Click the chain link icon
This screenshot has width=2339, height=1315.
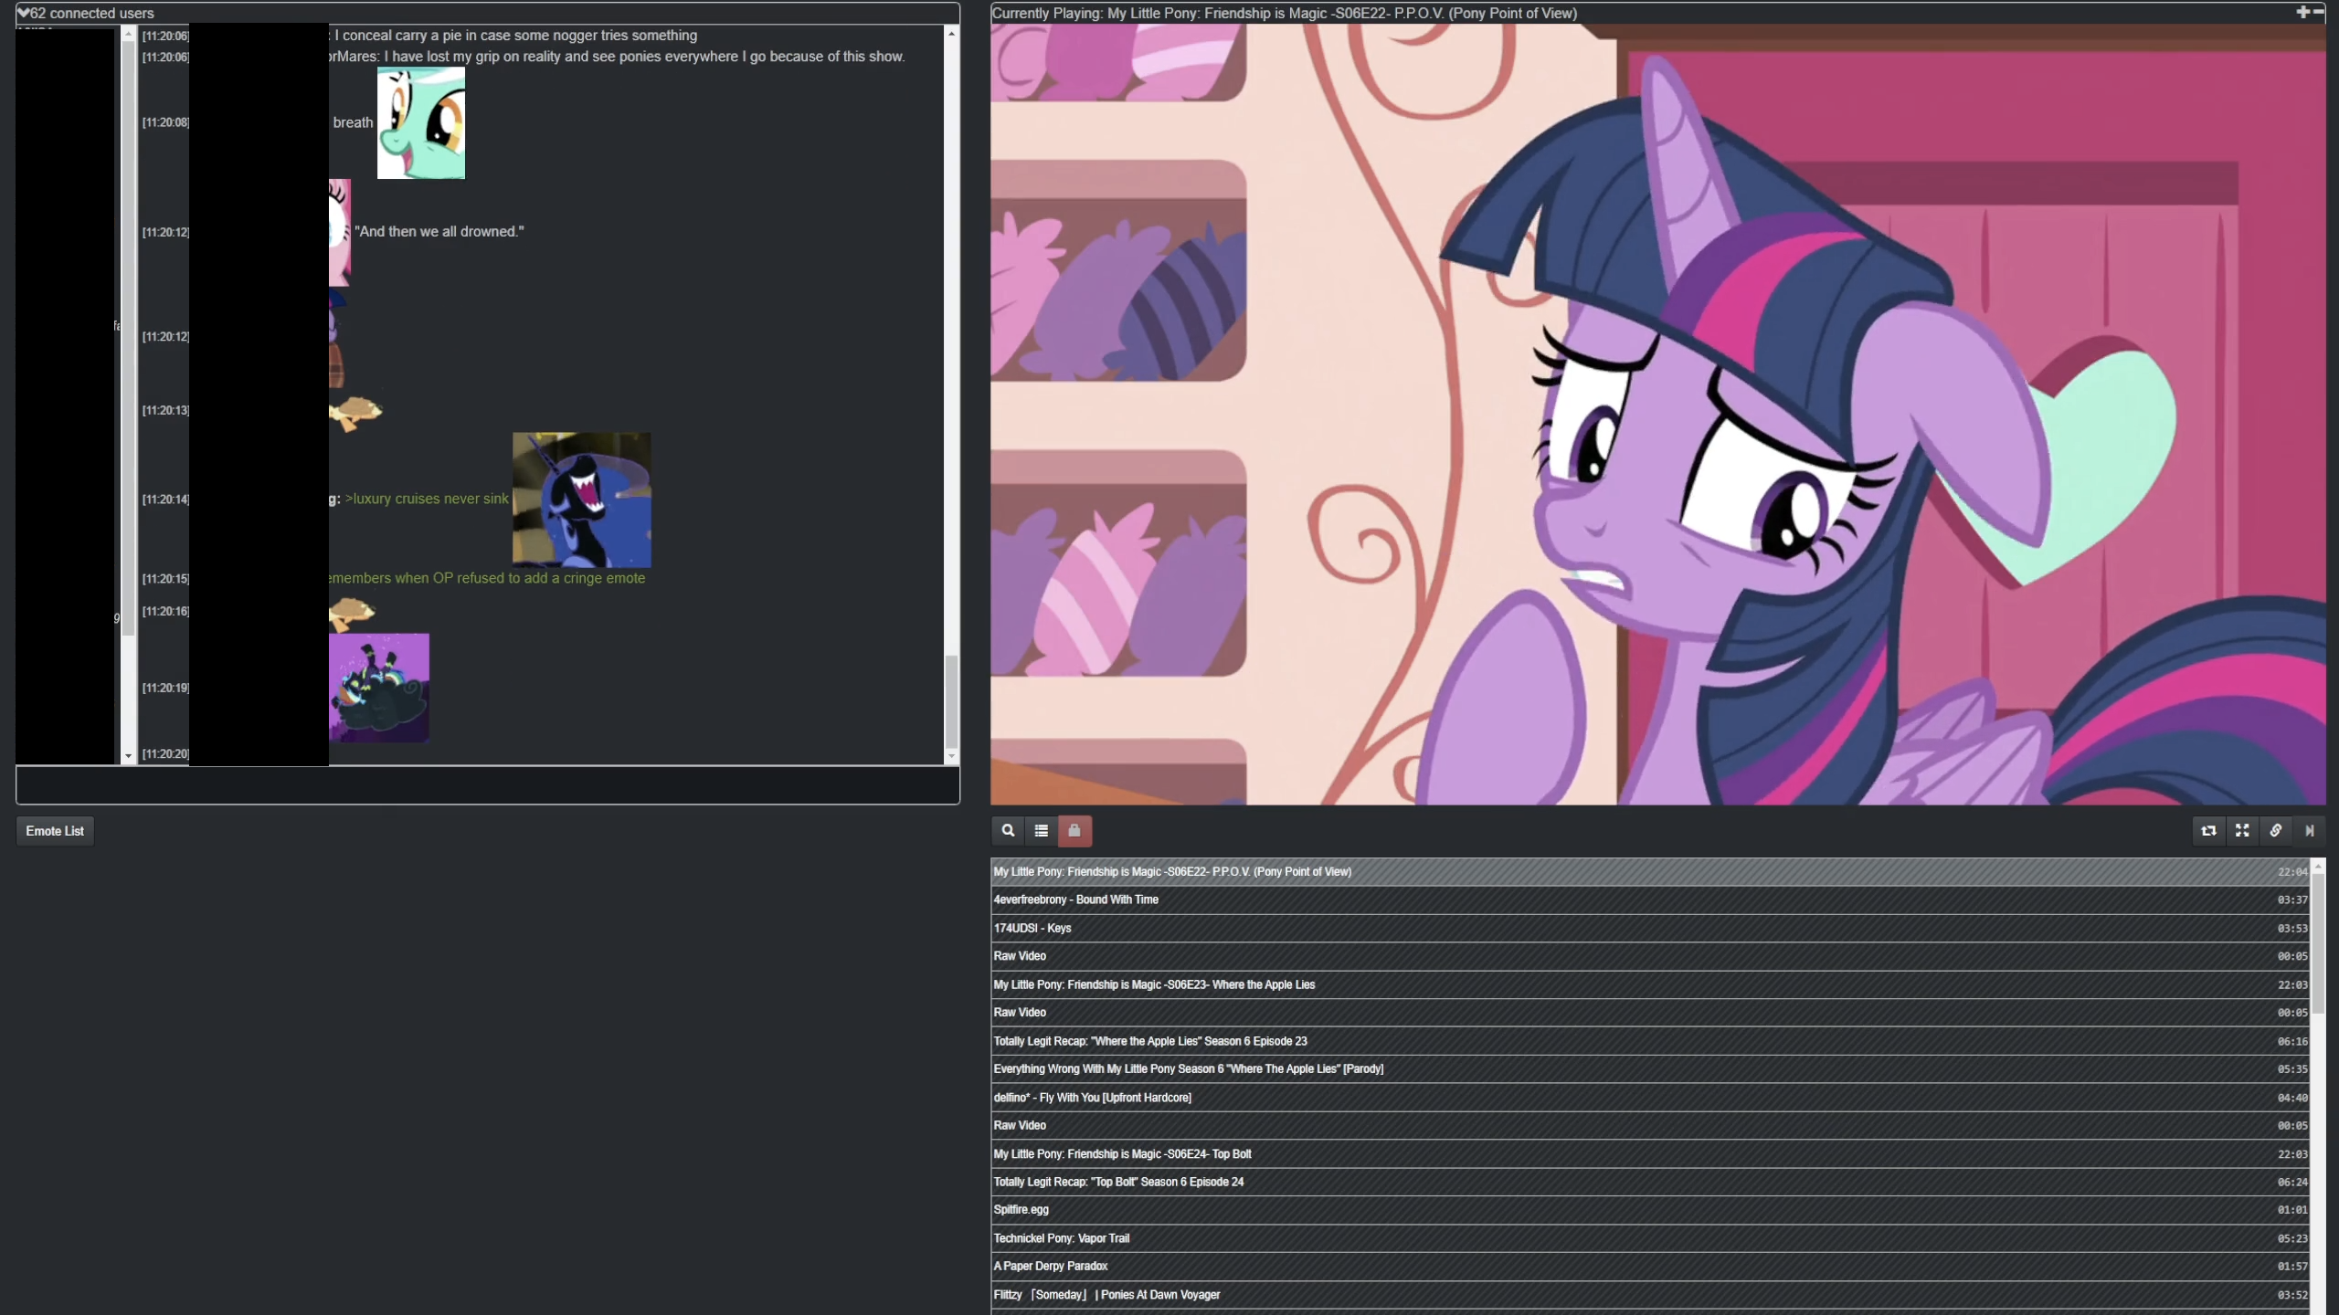point(2275,830)
